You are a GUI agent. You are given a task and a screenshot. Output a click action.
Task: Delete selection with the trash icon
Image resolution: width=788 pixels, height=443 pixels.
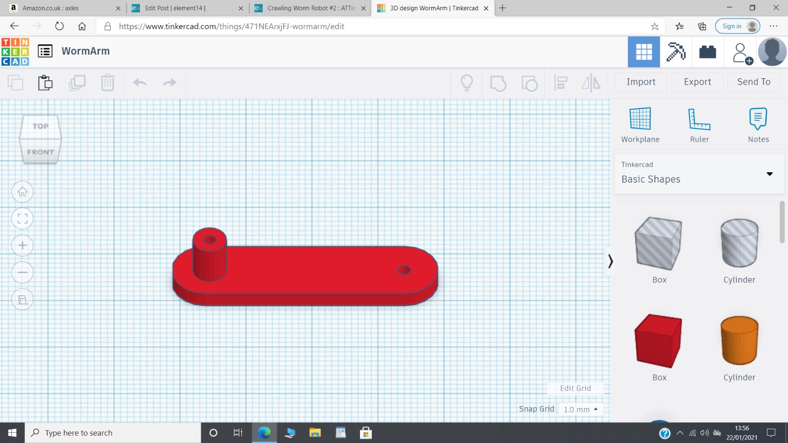(x=107, y=83)
